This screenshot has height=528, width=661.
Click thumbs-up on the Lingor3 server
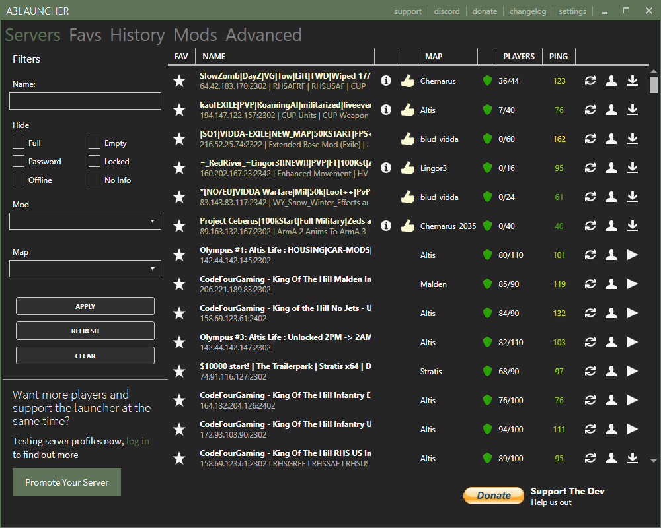(x=407, y=168)
